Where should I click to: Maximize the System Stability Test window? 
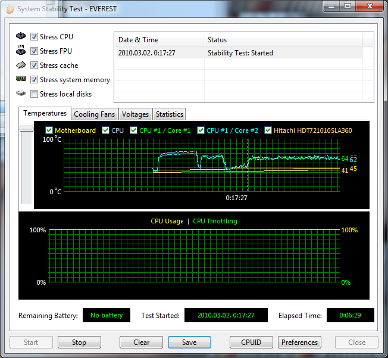click(x=348, y=6)
